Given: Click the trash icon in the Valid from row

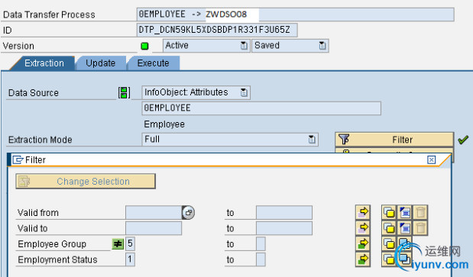Looking at the screenshot, I should tap(420, 213).
